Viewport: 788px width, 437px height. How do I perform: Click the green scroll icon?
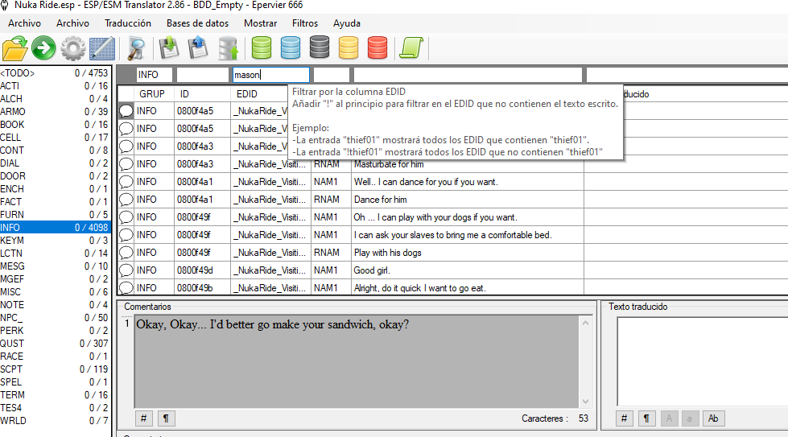pyautogui.click(x=411, y=47)
